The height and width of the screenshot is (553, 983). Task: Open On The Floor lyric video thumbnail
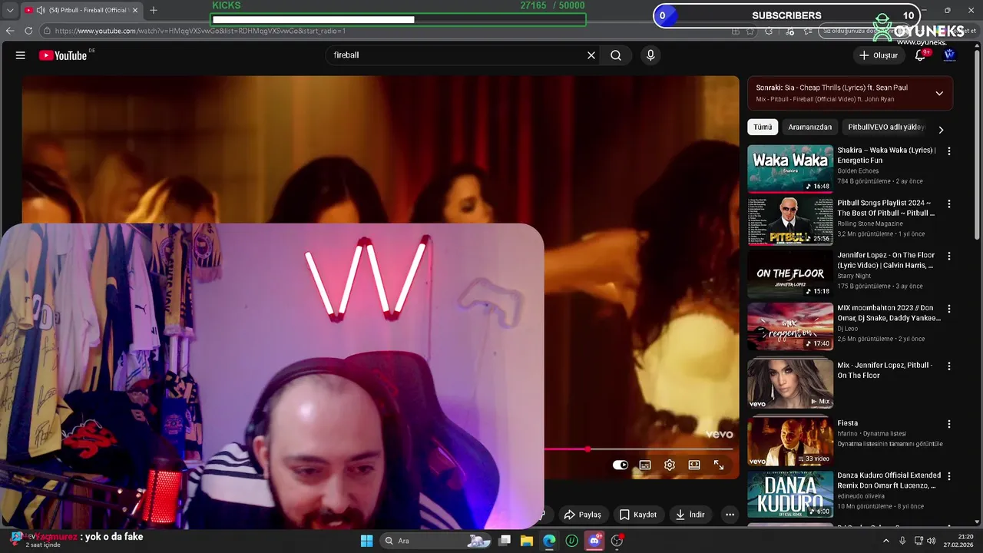(790, 274)
